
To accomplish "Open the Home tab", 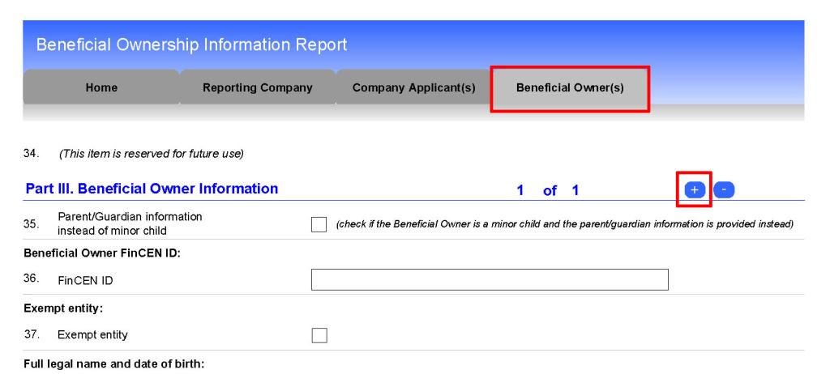I will pyautogui.click(x=101, y=87).
